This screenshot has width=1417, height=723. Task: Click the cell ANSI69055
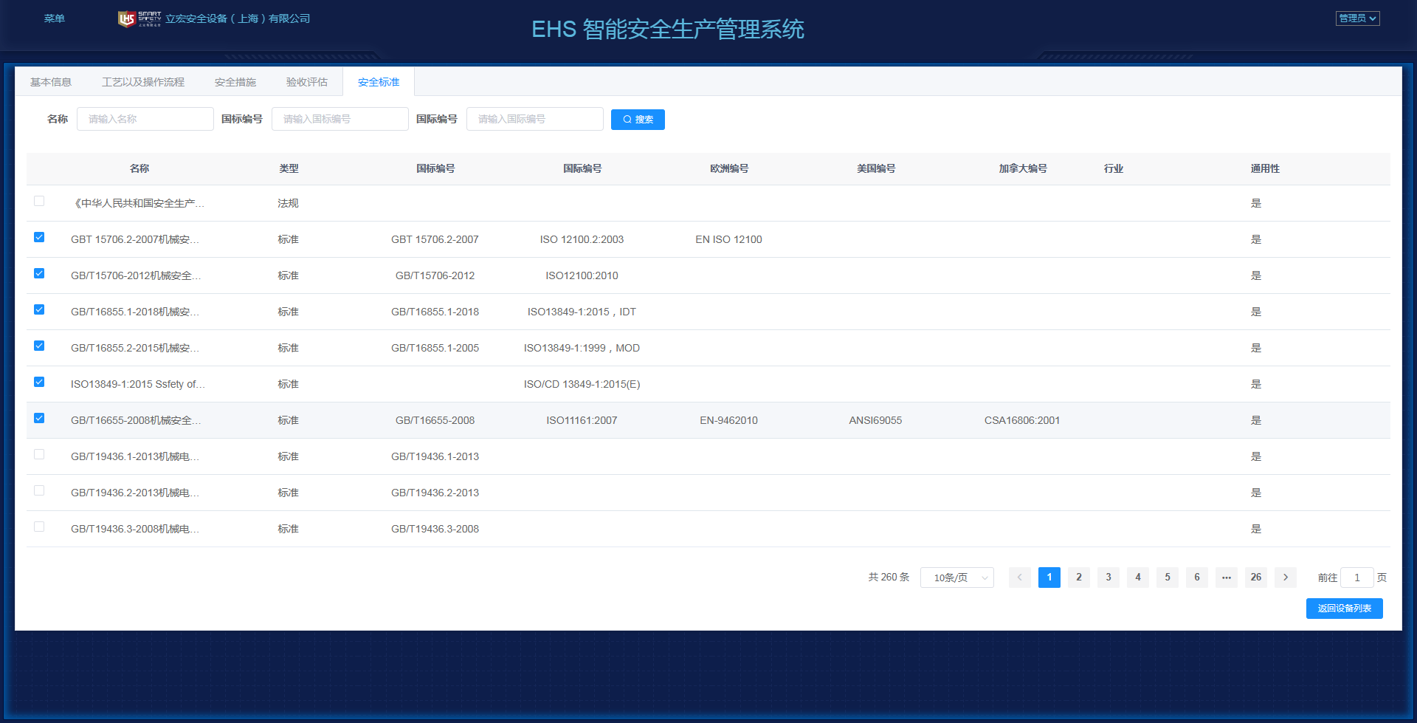click(875, 420)
